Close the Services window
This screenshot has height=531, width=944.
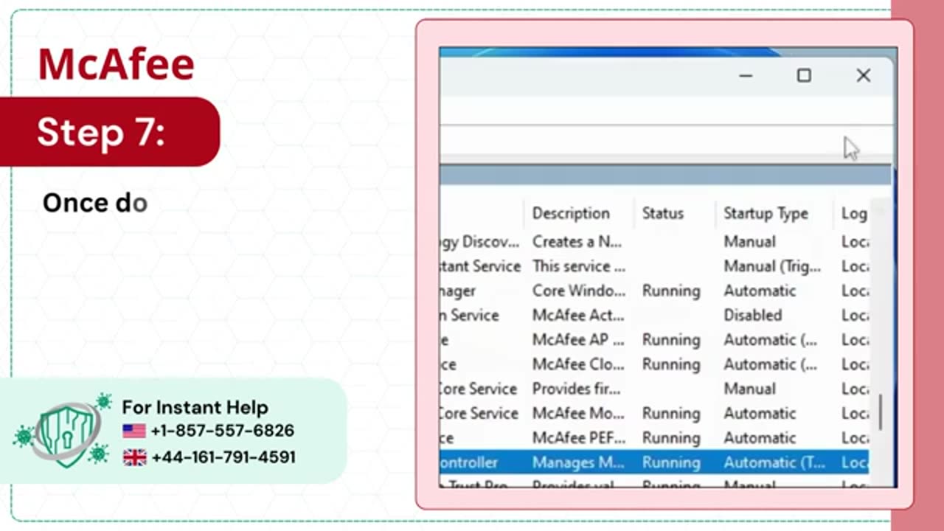pos(863,75)
